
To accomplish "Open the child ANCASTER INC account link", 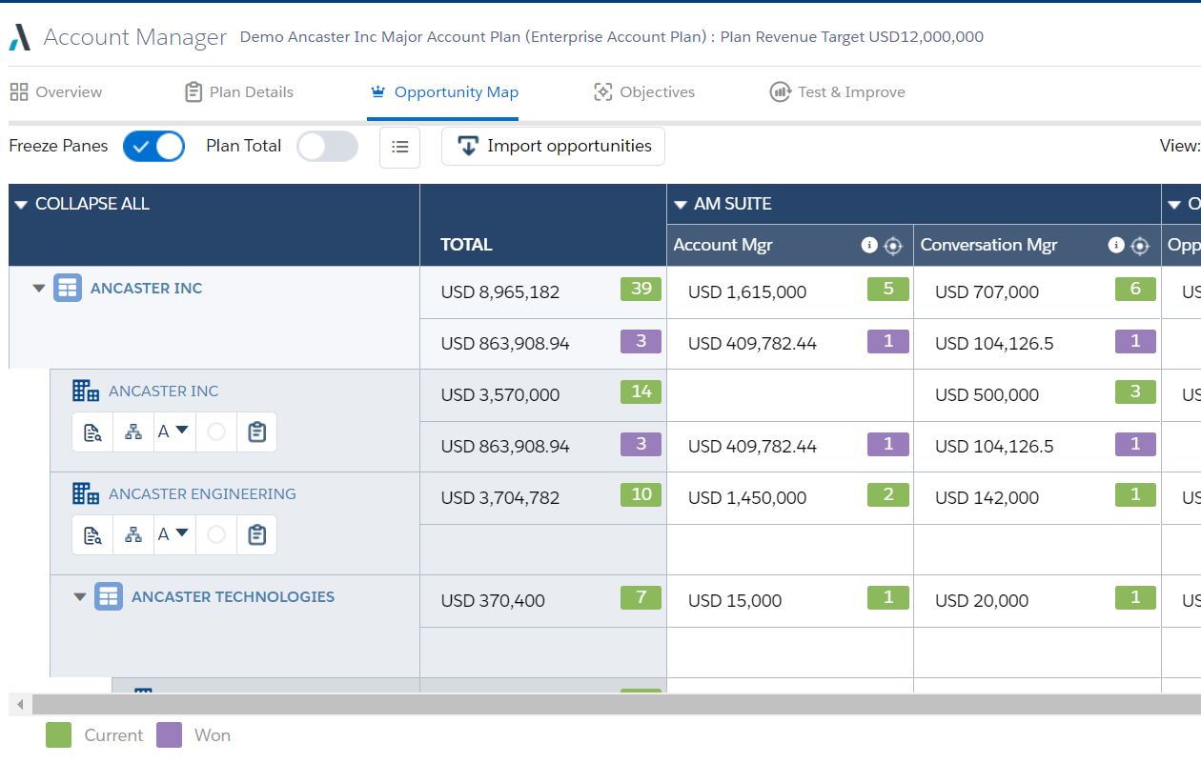I will coord(164,392).
